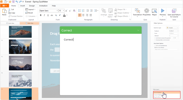183x100 pixels.
Task: Clear all text formatting
Action: (x=74, y=11)
